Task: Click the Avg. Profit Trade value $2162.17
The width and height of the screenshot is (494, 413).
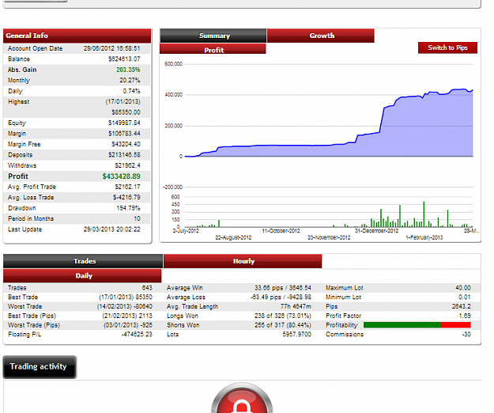Action: coord(127,187)
